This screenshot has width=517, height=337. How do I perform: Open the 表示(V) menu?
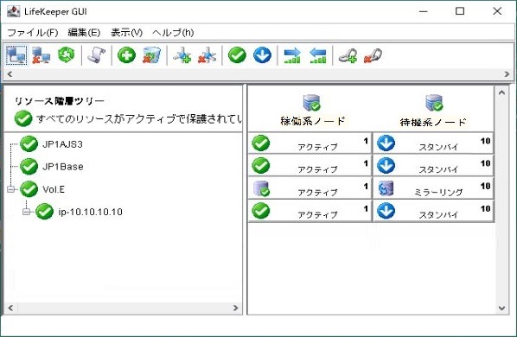pyautogui.click(x=126, y=32)
